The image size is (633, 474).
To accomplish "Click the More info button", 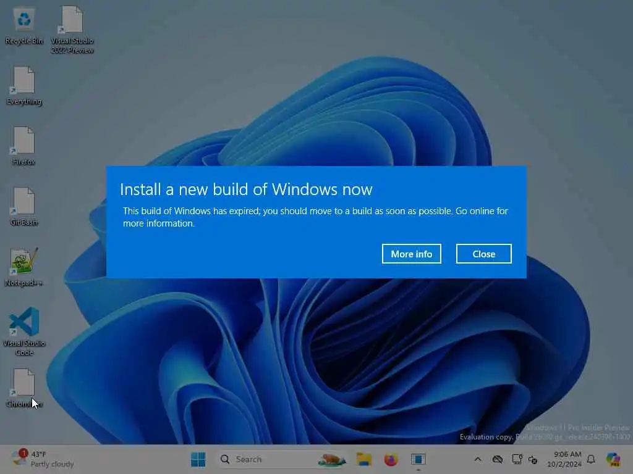I will pyautogui.click(x=411, y=254).
